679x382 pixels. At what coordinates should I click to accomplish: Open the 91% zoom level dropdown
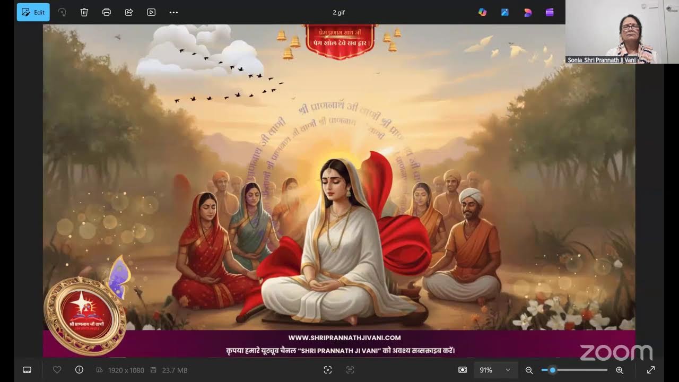pyautogui.click(x=495, y=370)
